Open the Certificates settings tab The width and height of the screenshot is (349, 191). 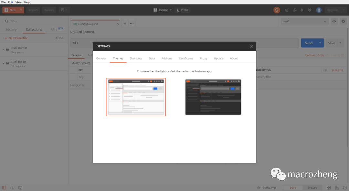[186, 58]
